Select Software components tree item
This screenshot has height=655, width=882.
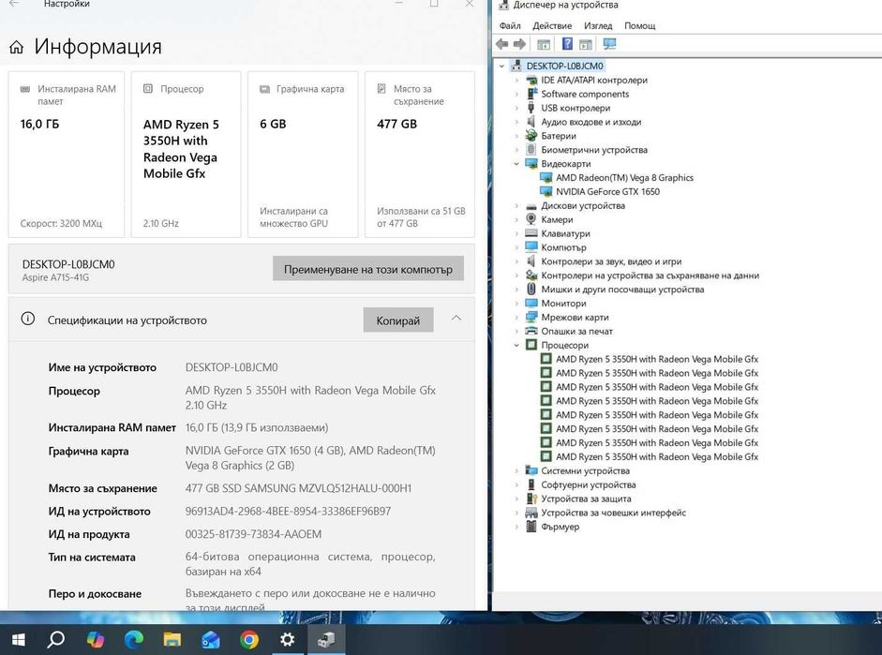[585, 94]
